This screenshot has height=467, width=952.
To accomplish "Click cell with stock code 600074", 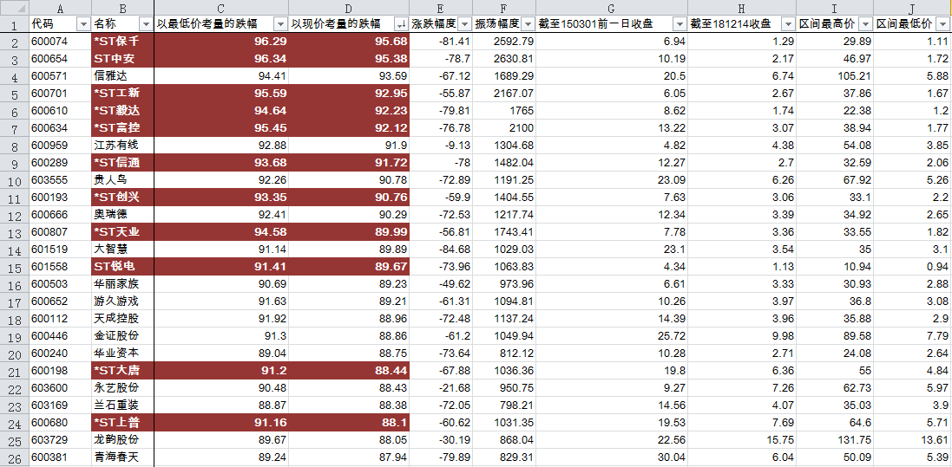I will (x=60, y=42).
